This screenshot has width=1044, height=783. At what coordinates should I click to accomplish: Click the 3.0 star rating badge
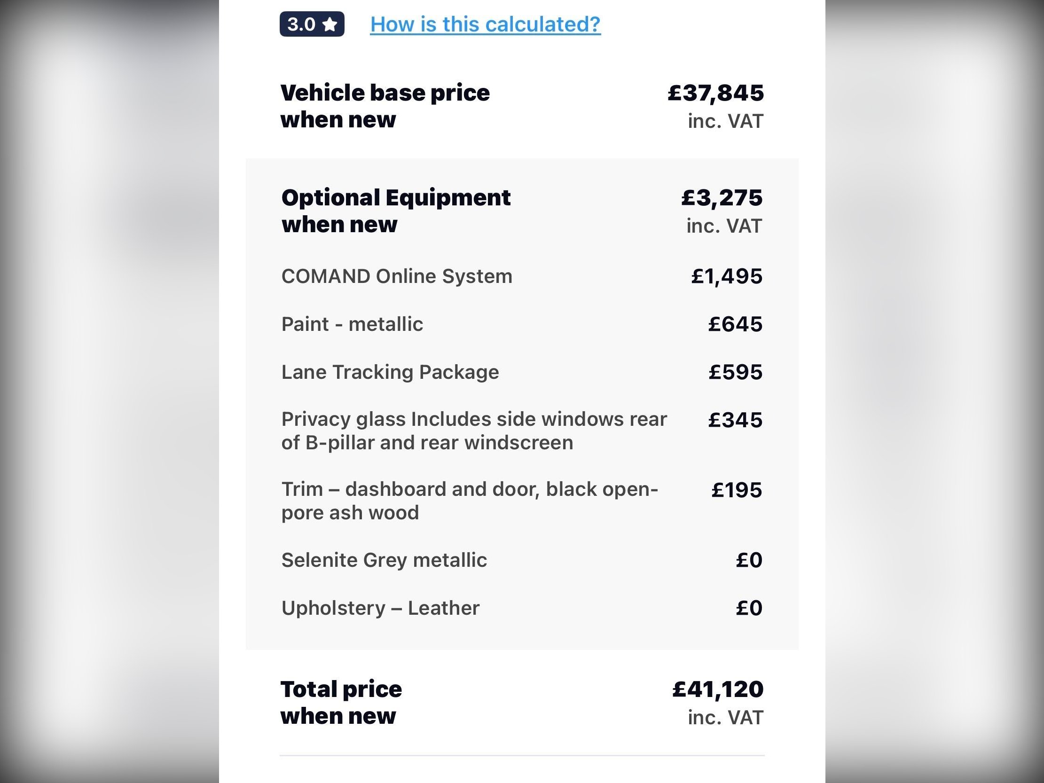coord(312,24)
